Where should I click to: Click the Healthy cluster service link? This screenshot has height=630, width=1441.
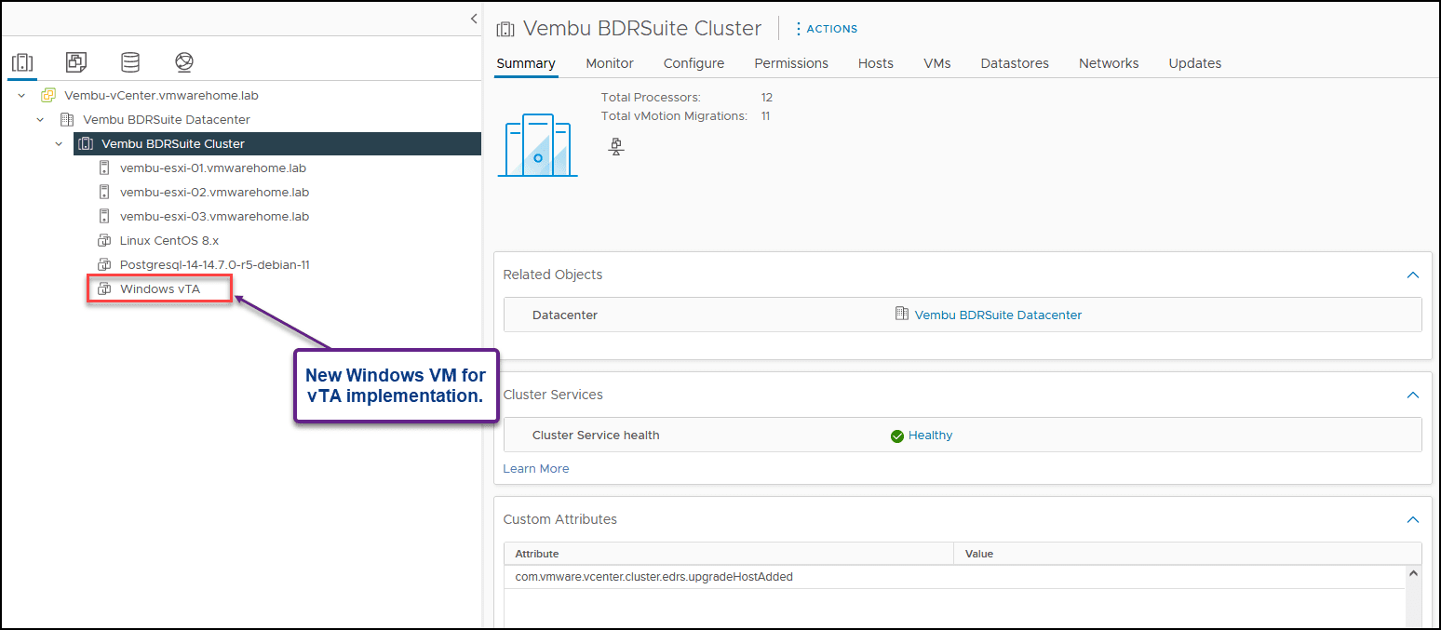pos(930,436)
